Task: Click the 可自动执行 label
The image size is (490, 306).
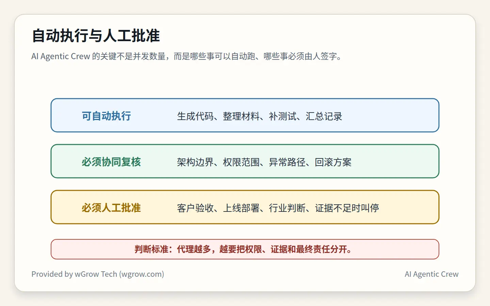Action: 106,116
